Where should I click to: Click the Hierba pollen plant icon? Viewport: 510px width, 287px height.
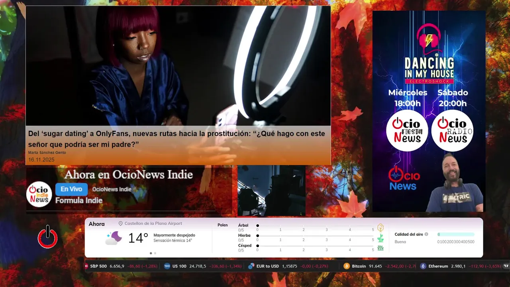click(x=381, y=238)
